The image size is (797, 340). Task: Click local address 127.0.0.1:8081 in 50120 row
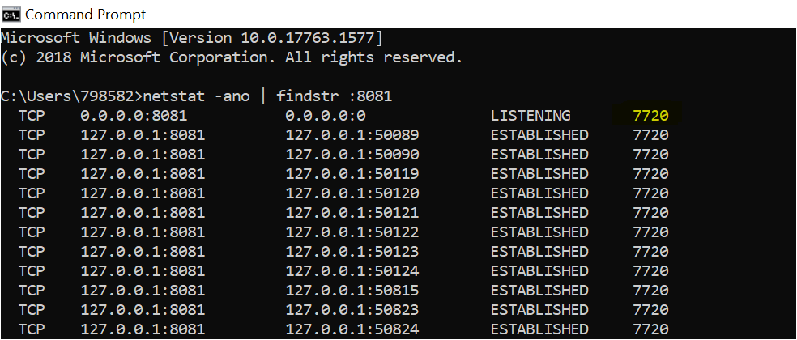143,193
